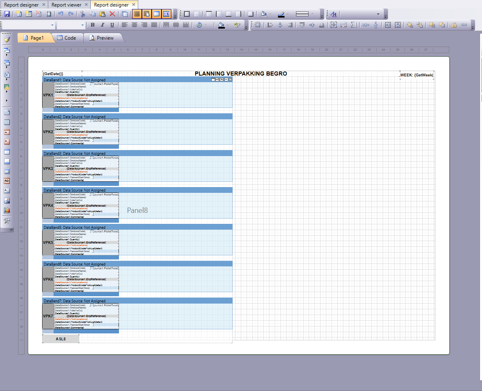Screen dimensions: 482x391
Task: Select the Picture component tool
Action: [x=7, y=201]
